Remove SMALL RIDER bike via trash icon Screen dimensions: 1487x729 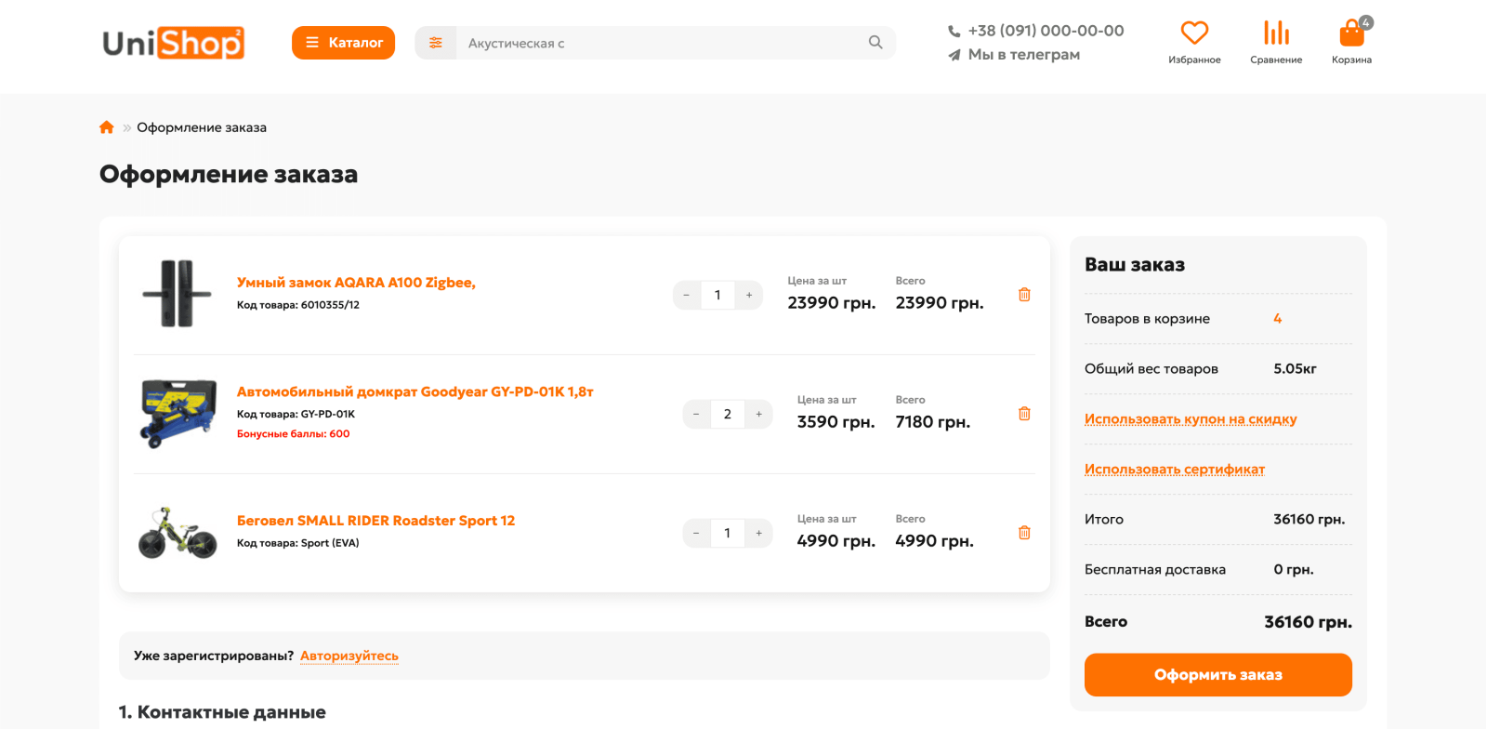1024,533
